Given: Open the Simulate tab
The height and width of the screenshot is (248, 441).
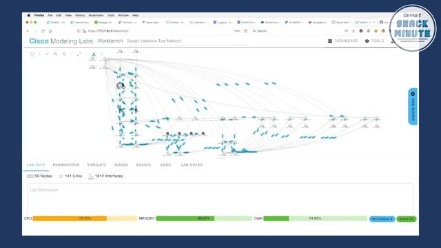Looking at the screenshot, I should coord(96,165).
